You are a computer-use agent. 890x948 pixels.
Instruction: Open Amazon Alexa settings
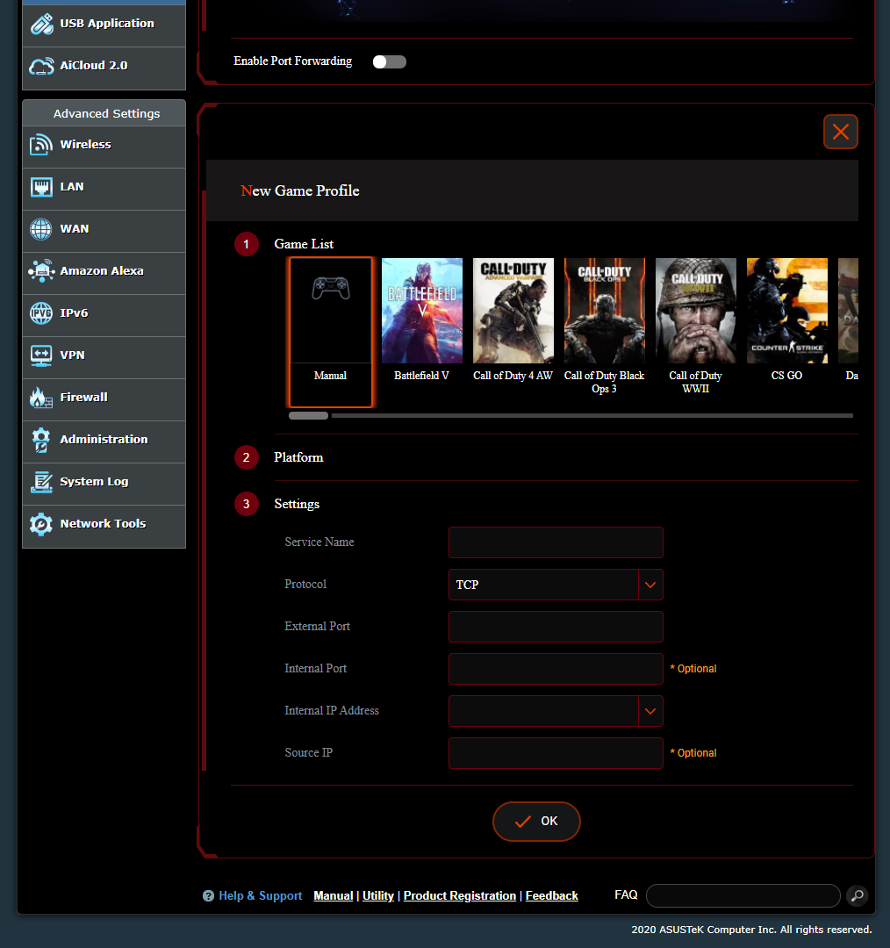pyautogui.click(x=104, y=273)
